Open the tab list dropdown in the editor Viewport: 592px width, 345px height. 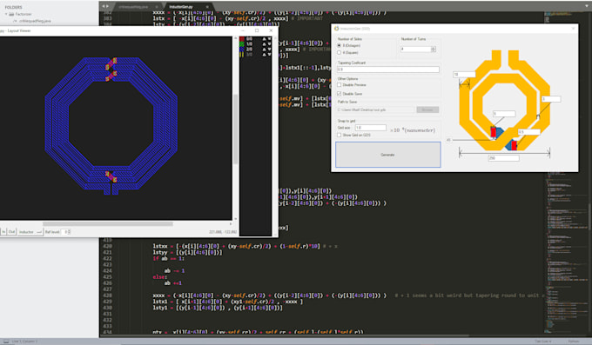[x=587, y=6]
